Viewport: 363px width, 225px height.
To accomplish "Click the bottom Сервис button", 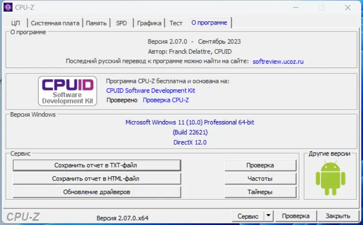I will (x=247, y=216).
